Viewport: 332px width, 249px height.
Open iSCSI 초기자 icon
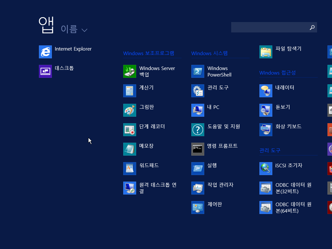click(266, 169)
